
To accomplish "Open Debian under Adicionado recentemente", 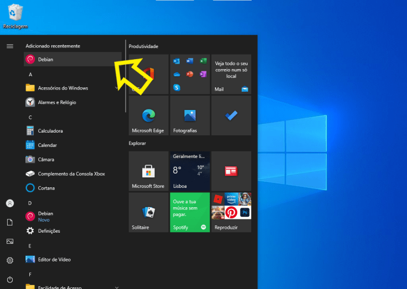I will [45, 59].
